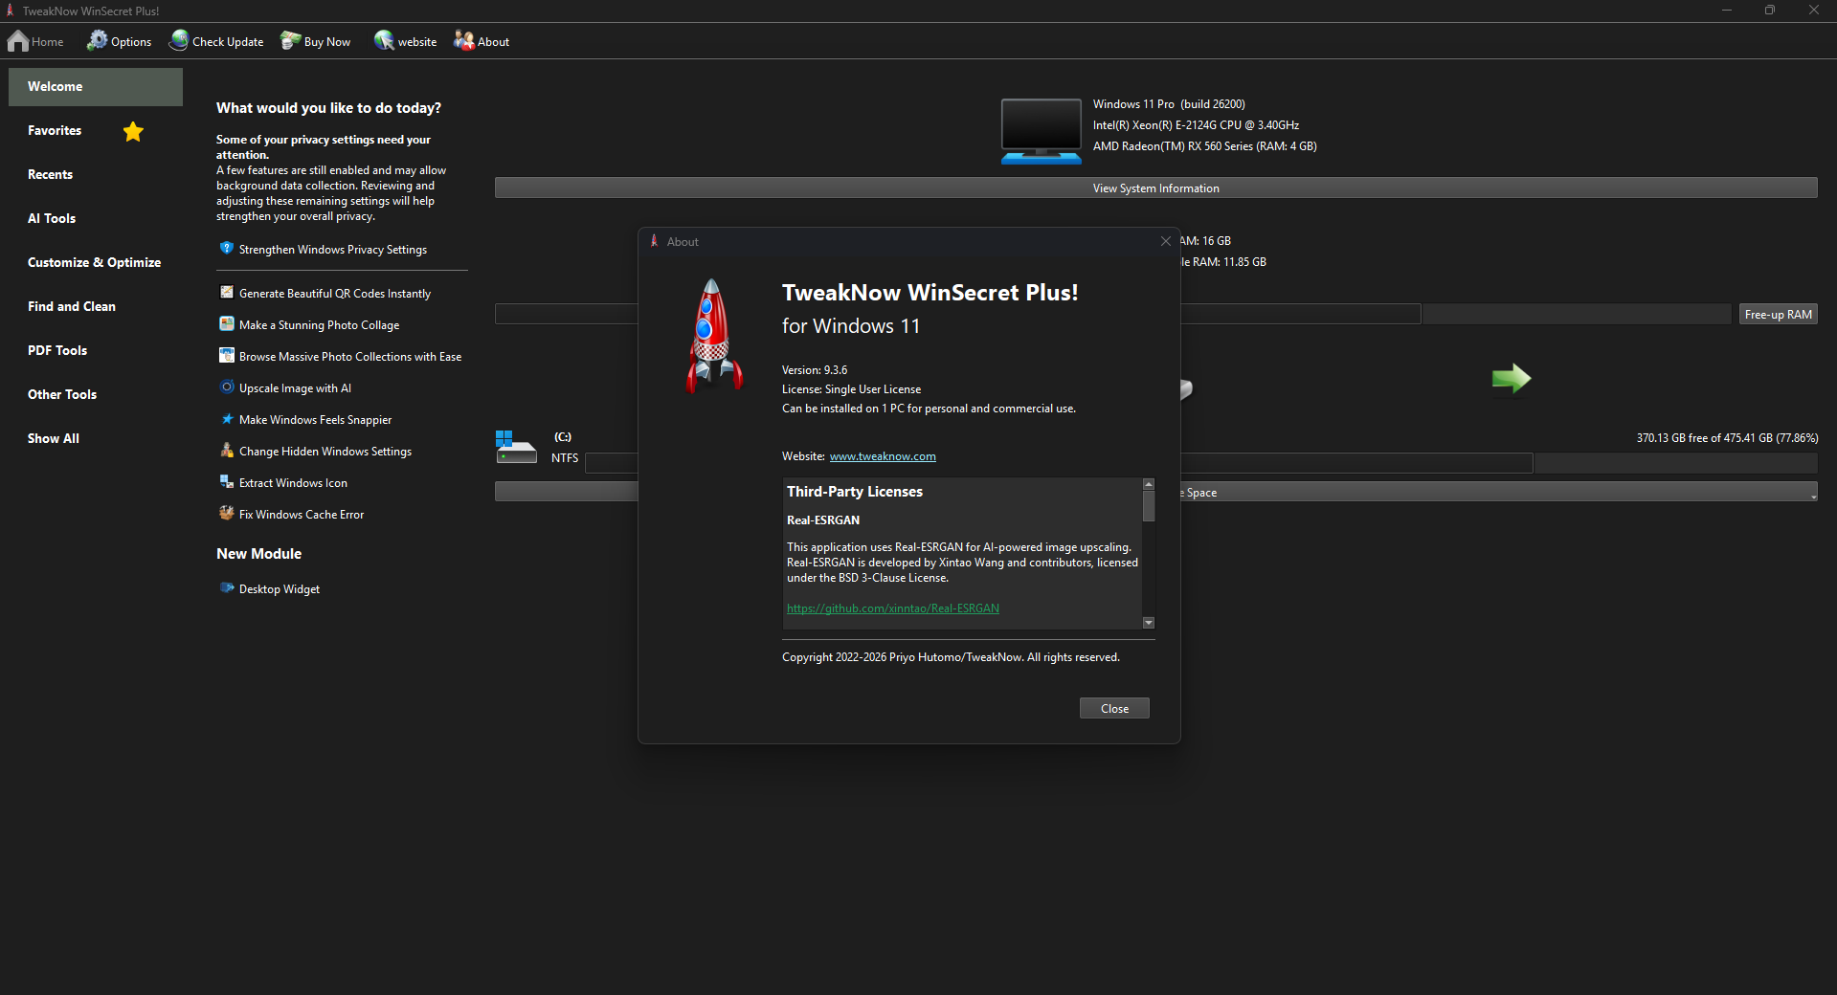
Task: Click the C: drive icon
Action: (516, 447)
